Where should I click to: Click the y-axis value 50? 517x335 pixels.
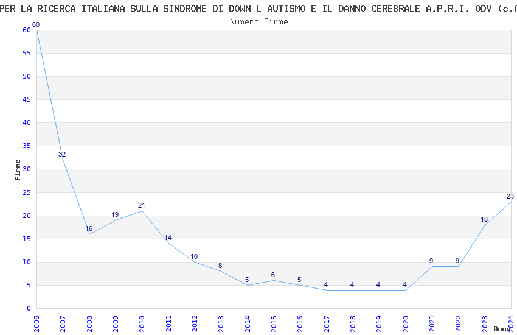click(27, 76)
